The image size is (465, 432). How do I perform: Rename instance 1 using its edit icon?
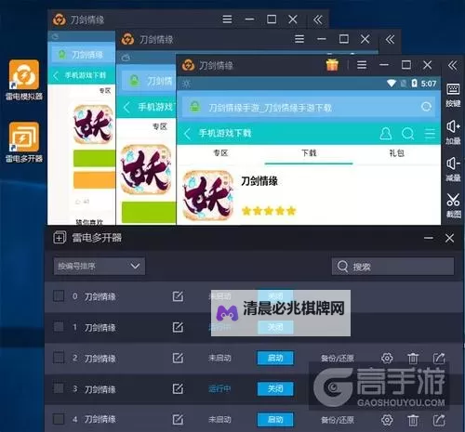click(x=178, y=327)
